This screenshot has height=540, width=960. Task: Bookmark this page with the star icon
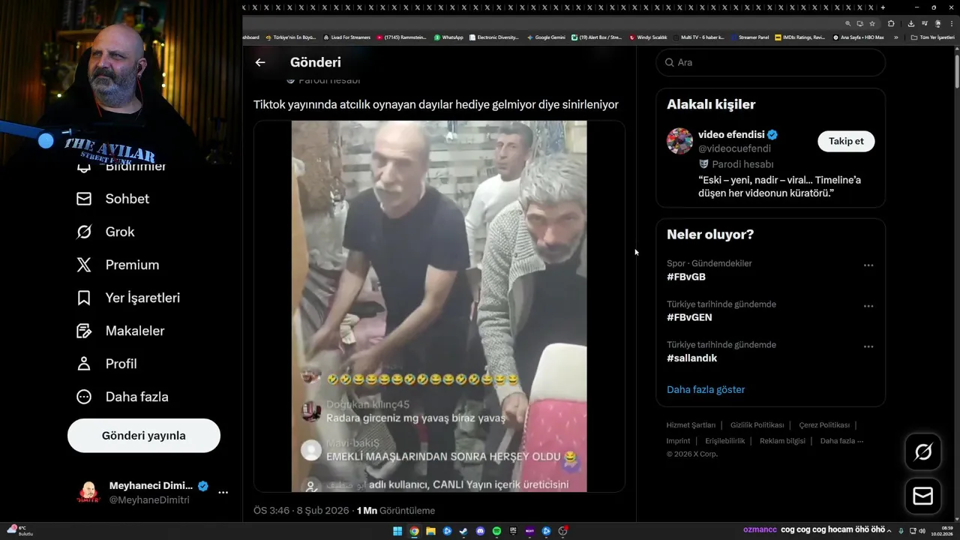(x=872, y=23)
